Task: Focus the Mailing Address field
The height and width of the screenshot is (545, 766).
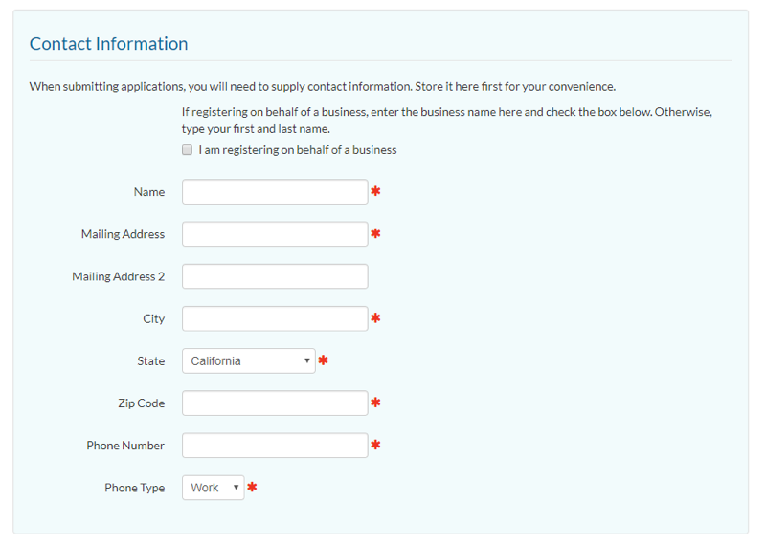Action: click(275, 234)
